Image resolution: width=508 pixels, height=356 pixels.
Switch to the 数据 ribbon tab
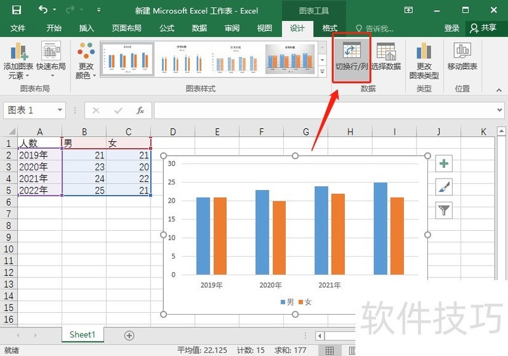[199, 28]
